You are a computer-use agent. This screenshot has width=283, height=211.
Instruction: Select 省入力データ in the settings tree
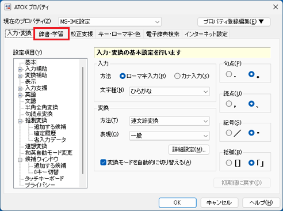[50, 140]
